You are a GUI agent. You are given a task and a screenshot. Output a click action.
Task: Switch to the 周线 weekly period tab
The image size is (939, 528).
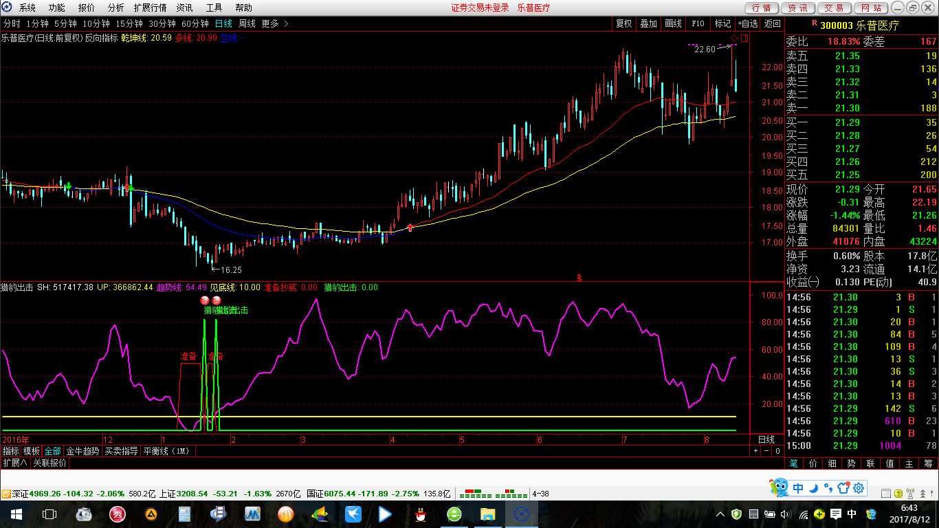247,23
